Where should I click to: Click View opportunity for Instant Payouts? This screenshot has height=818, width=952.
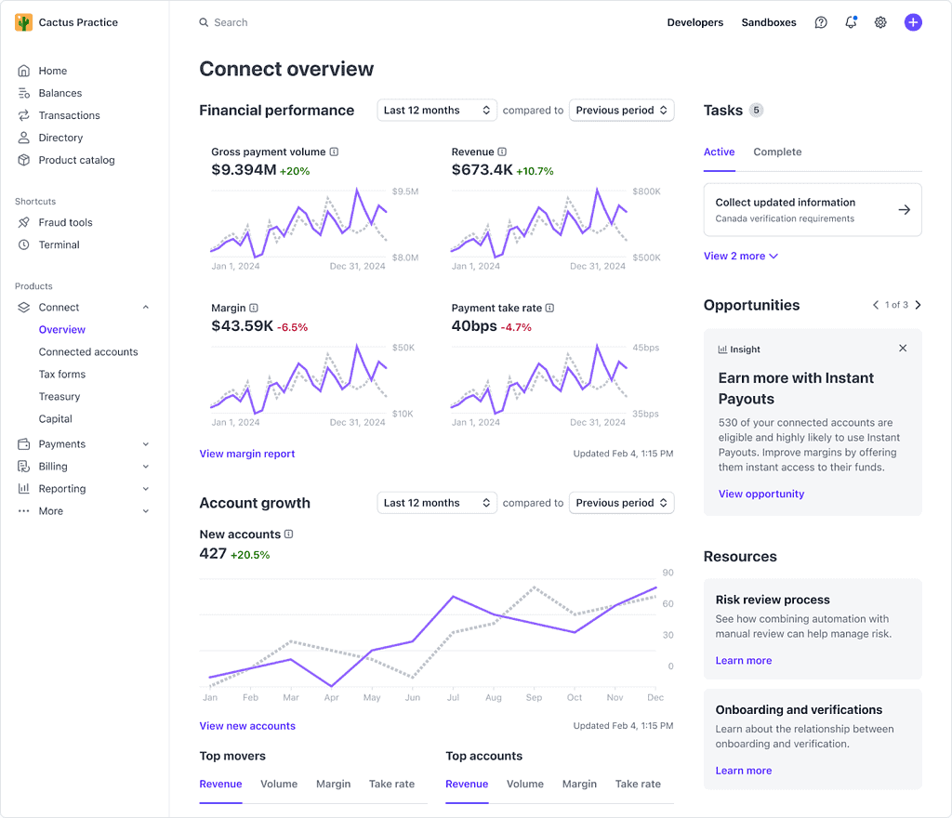760,494
